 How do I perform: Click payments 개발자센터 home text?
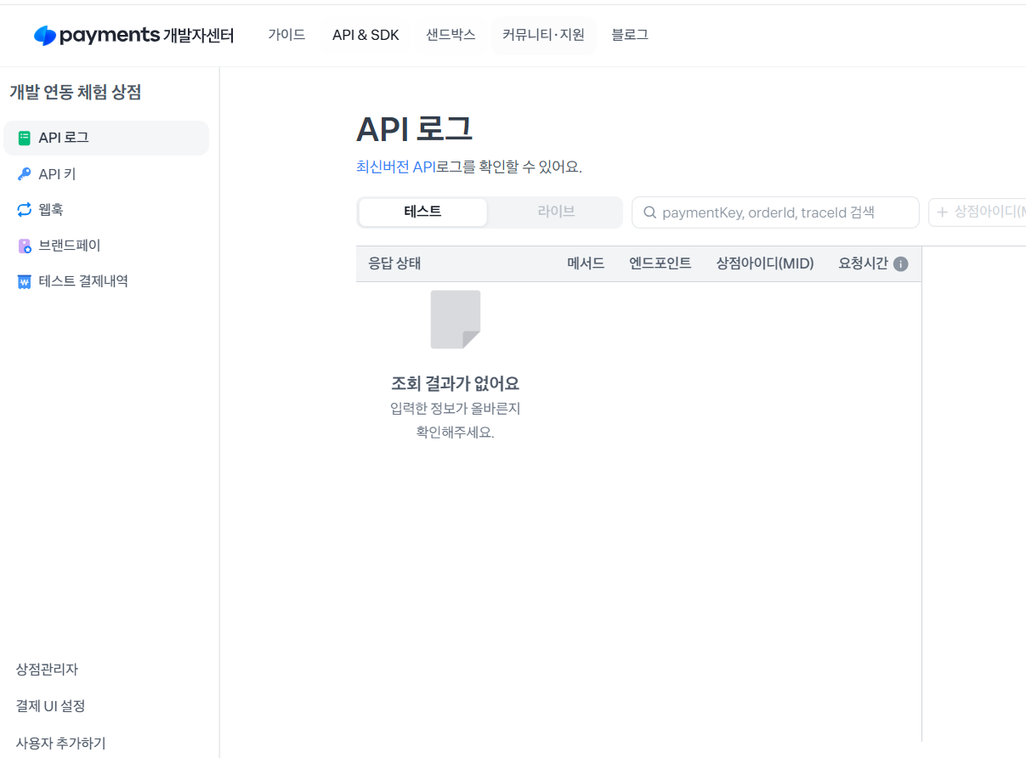(x=146, y=35)
